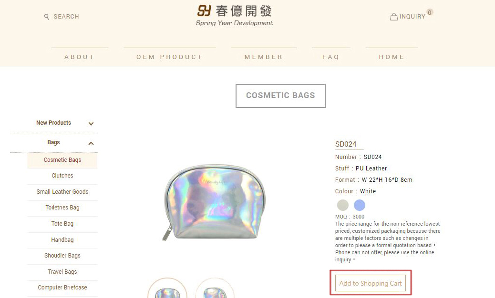Select the grey colour swatch

[343, 205]
